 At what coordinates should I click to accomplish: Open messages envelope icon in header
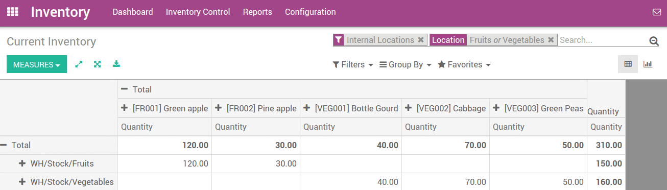tap(657, 12)
